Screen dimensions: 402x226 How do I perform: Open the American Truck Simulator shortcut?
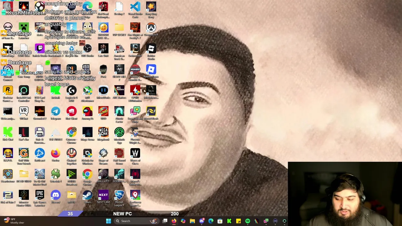pyautogui.click(x=119, y=52)
